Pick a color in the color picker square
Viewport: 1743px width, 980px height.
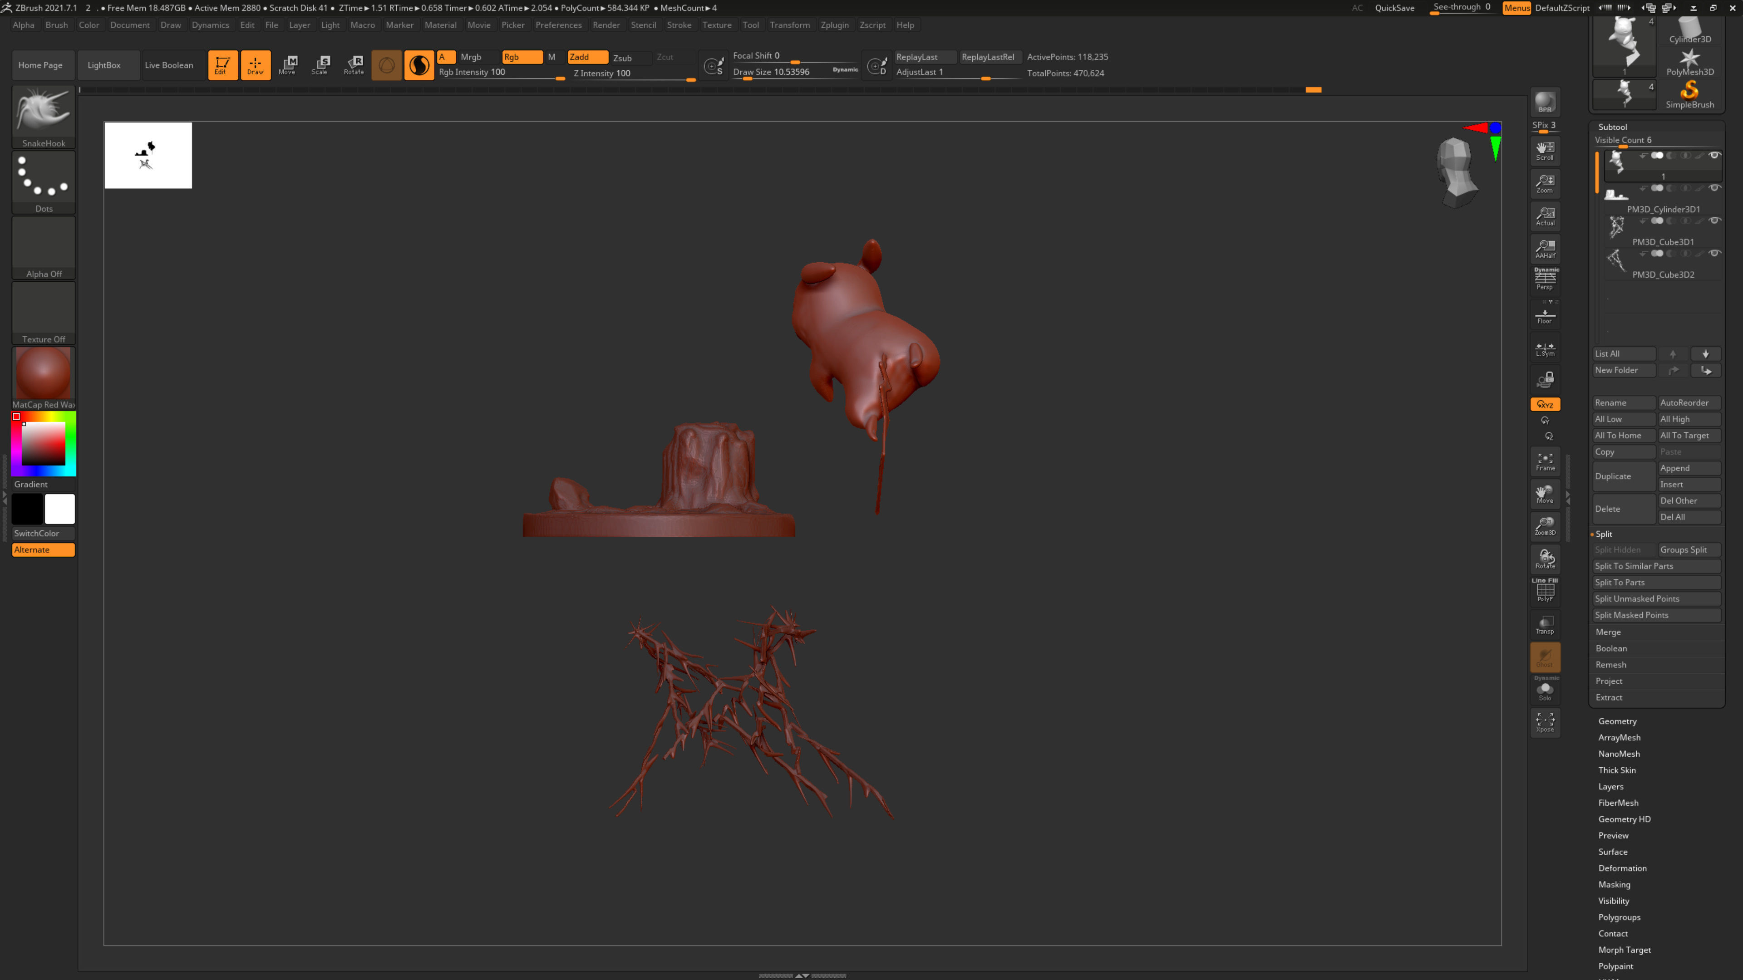[x=43, y=444]
